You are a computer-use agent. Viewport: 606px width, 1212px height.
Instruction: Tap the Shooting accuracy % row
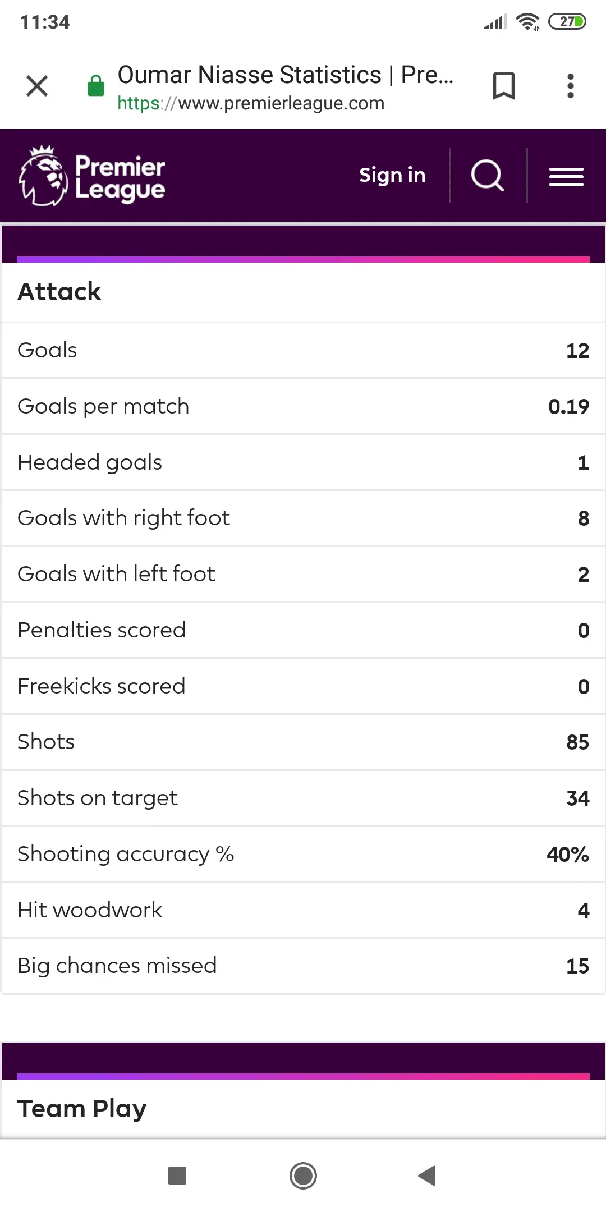point(303,854)
